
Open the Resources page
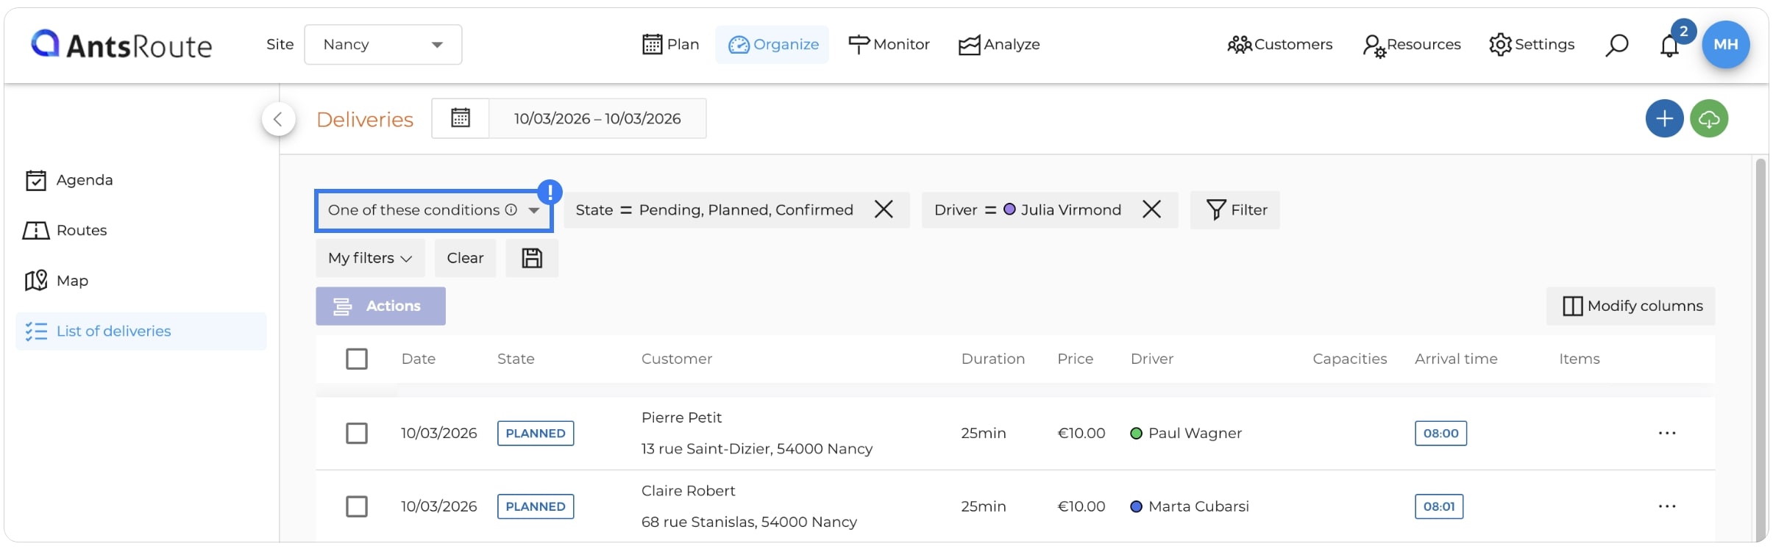click(1412, 45)
